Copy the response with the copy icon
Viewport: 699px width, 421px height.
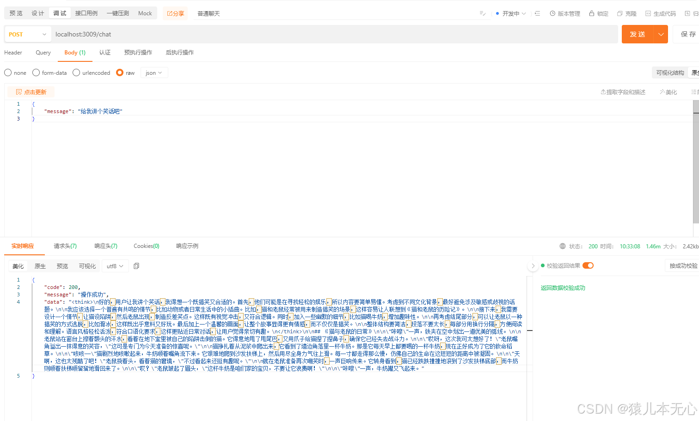click(x=136, y=266)
